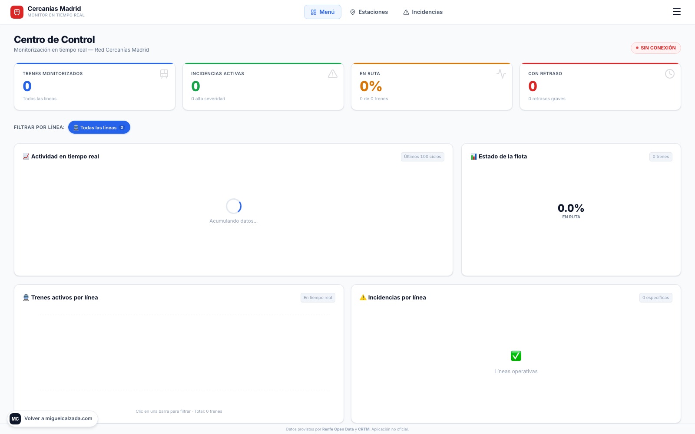Click the train icon in Trenes Monitorizados card
The image size is (695, 434).
click(x=164, y=74)
